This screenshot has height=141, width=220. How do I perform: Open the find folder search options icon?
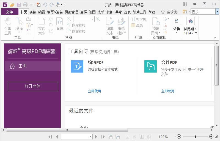pyautogui.click(x=185, y=12)
